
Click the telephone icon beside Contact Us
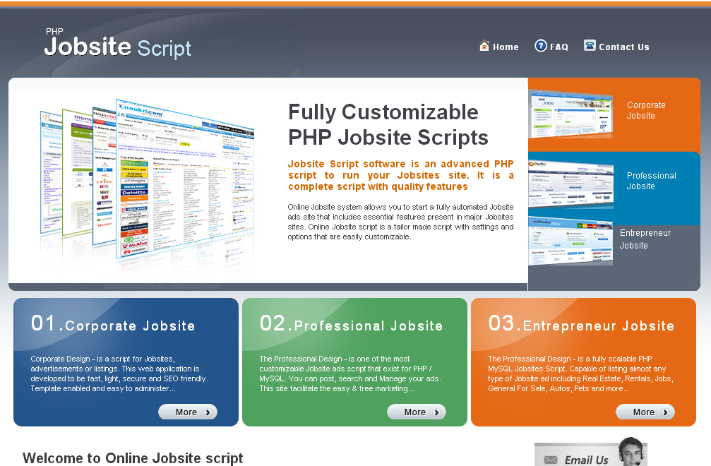point(590,45)
